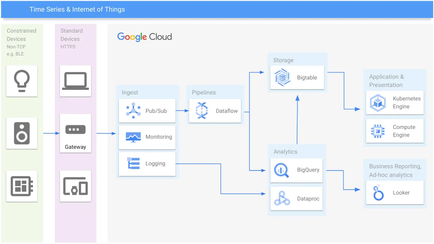Click the Looker icon
The image size is (434, 244).
tap(378, 193)
